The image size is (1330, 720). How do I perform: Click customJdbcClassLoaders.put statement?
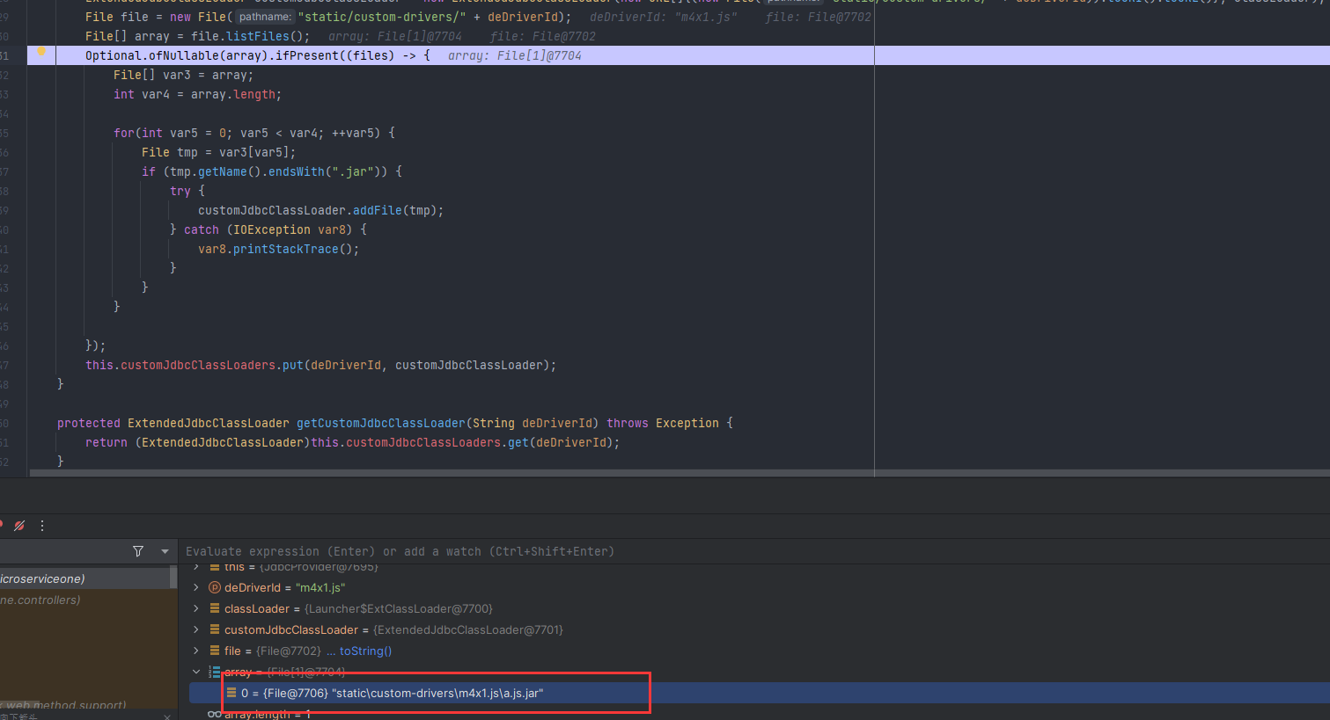320,365
